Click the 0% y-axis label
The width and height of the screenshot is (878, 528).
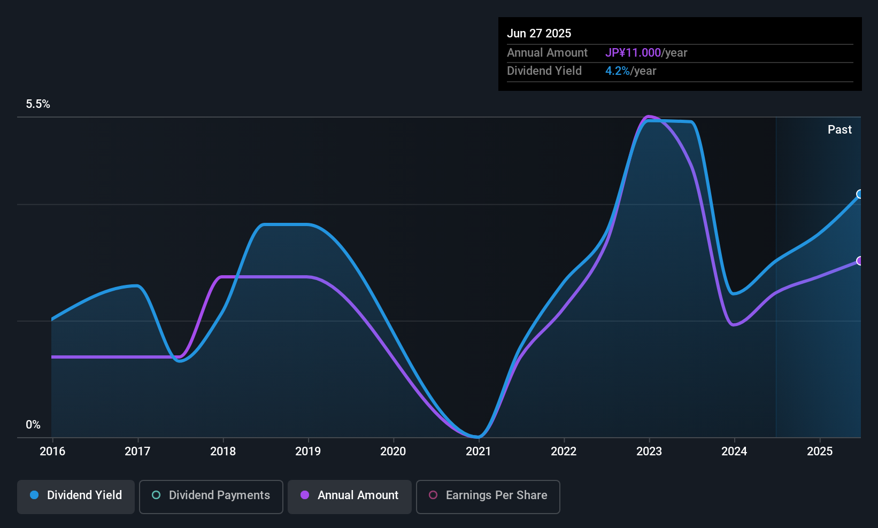(x=33, y=425)
